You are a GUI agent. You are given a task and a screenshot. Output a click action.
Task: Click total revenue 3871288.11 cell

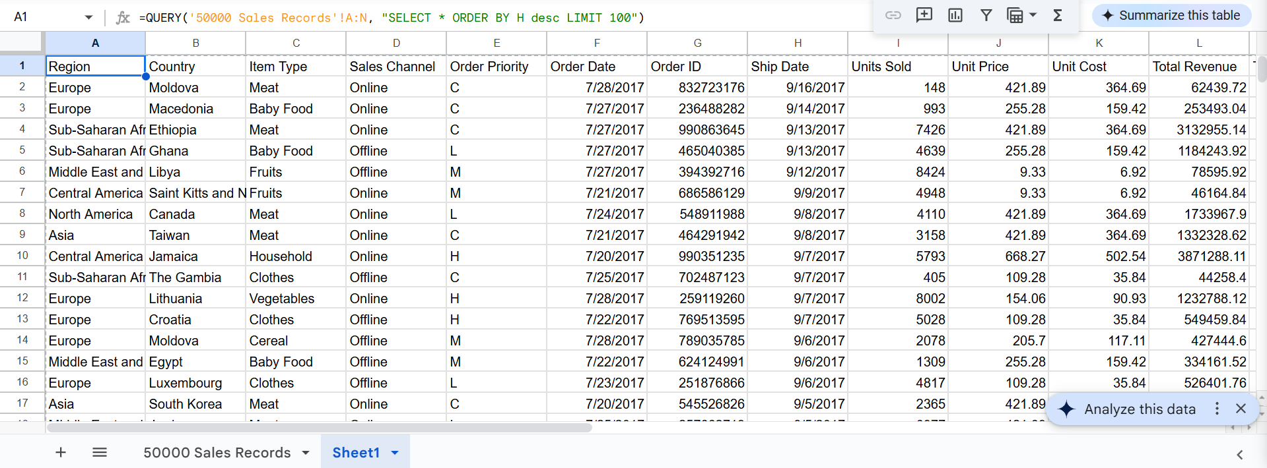(1199, 256)
